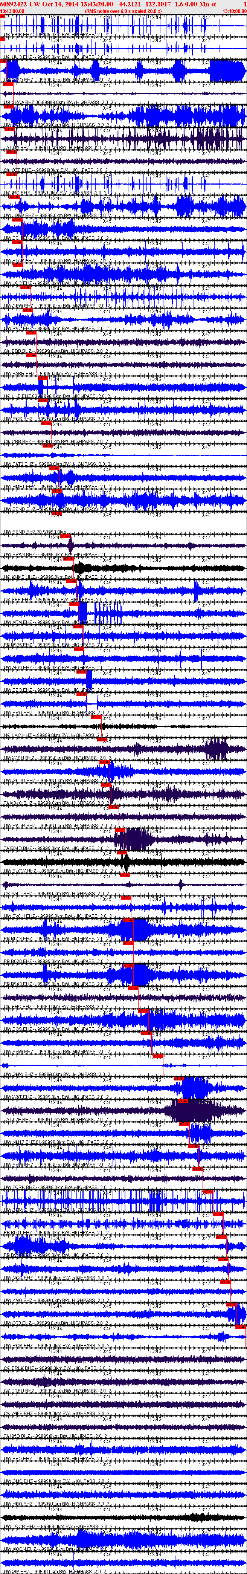Image resolution: width=247 pixels, height=1574 pixels.
Task: Select the UW RCS EHZ station label
Action: coord(57,419)
